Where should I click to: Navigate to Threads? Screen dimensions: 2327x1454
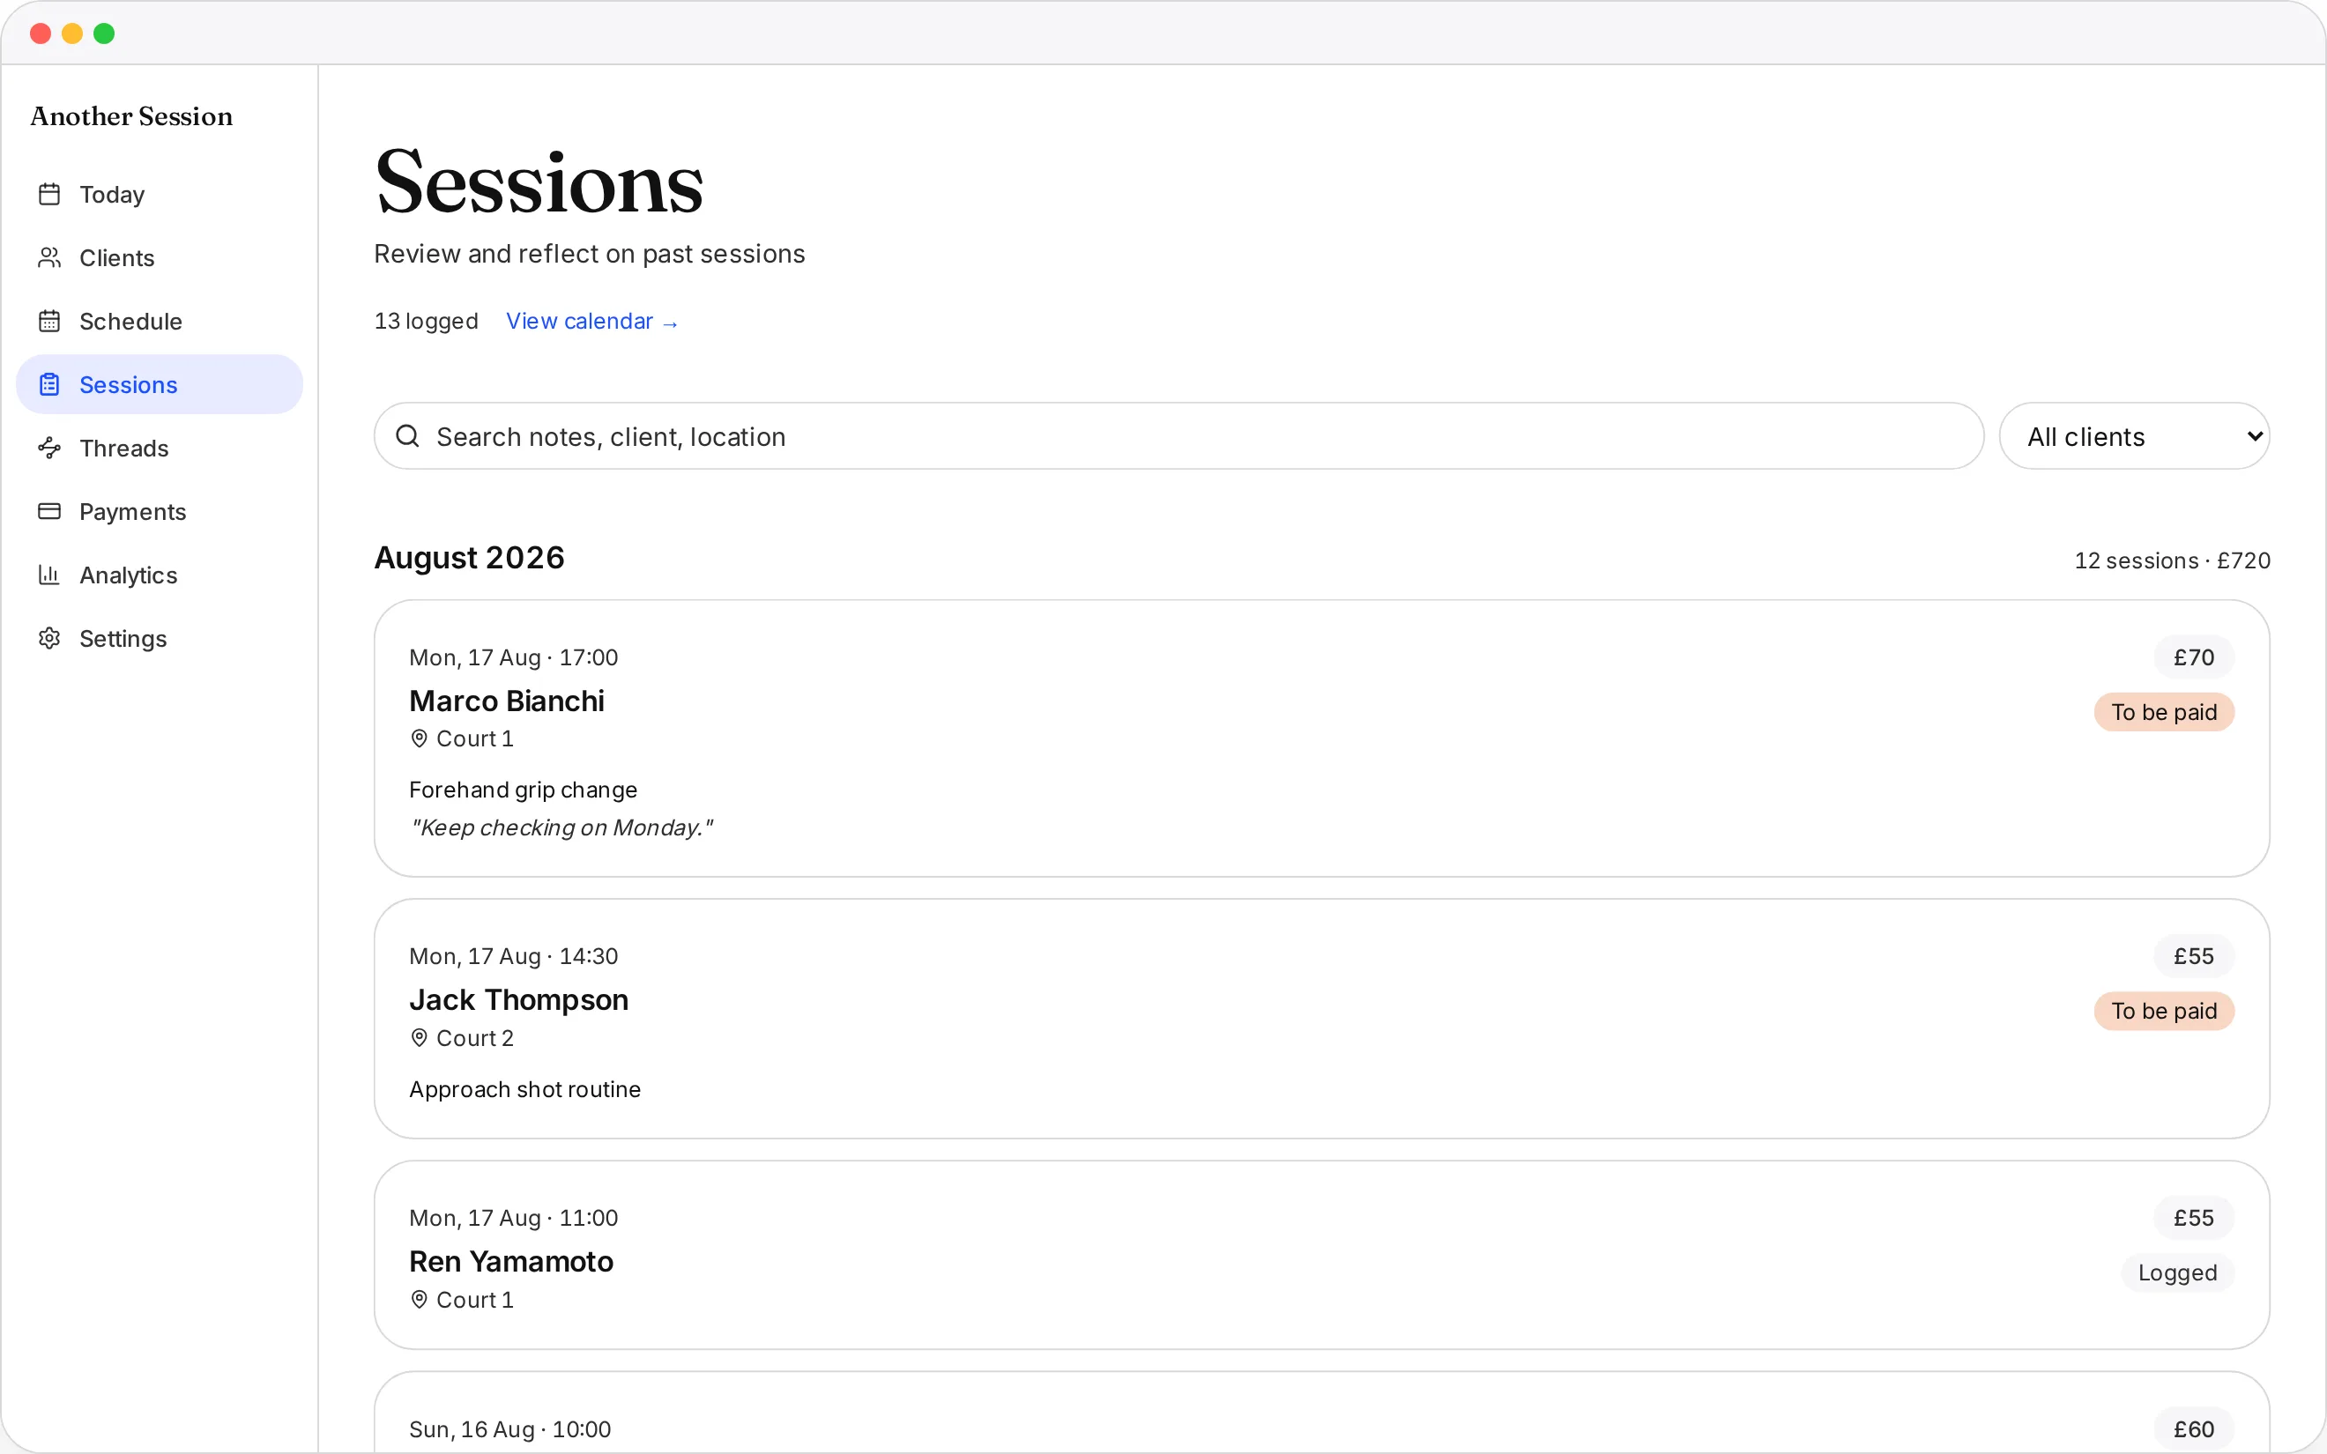pos(160,449)
